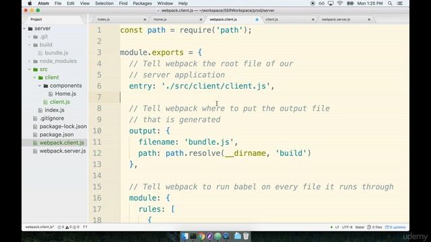Open the AirPlay display menu
Image resolution: width=431 pixels, height=242 pixels.
331,3
